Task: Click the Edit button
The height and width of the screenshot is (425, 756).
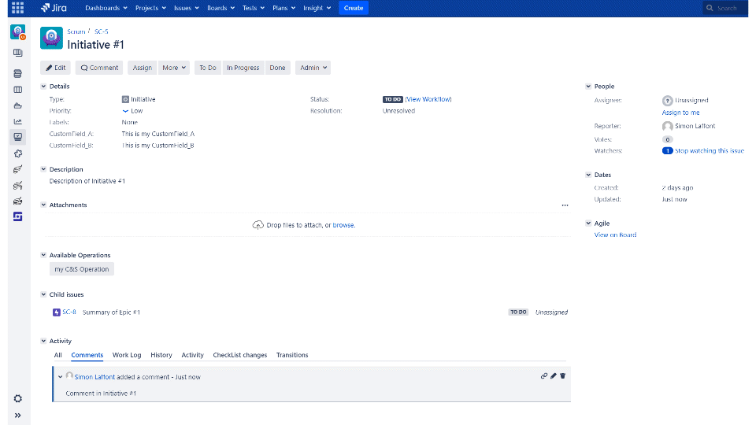Action: tap(55, 68)
